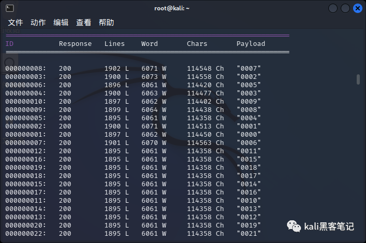
Task: Click row ID 000000008:
Action: point(26,68)
